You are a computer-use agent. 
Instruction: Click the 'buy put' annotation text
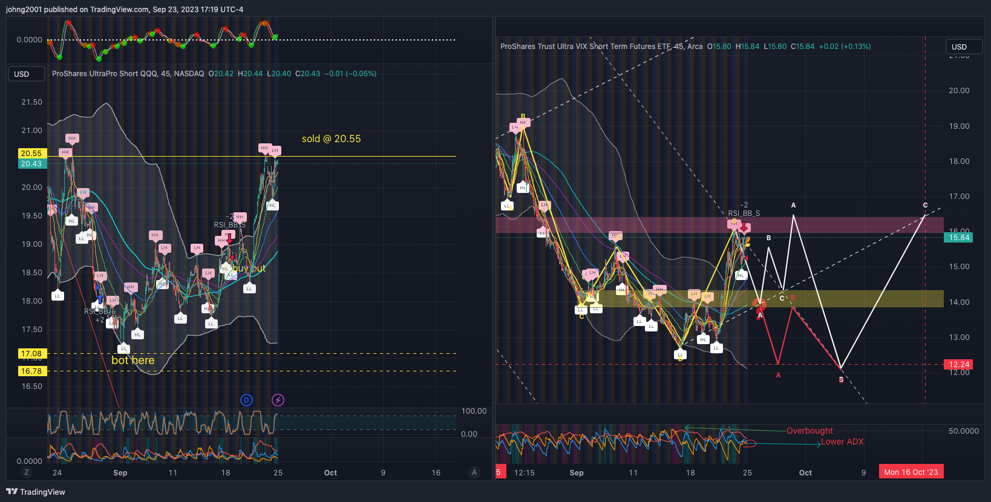[x=249, y=269]
